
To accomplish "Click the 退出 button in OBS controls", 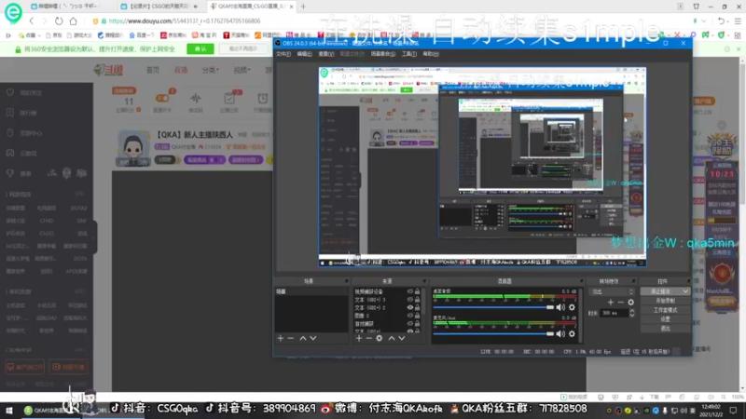I will click(x=665, y=329).
